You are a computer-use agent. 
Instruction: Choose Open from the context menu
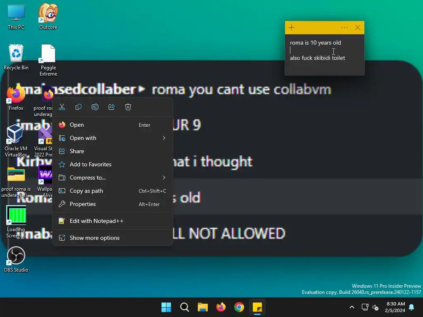[x=112, y=125]
